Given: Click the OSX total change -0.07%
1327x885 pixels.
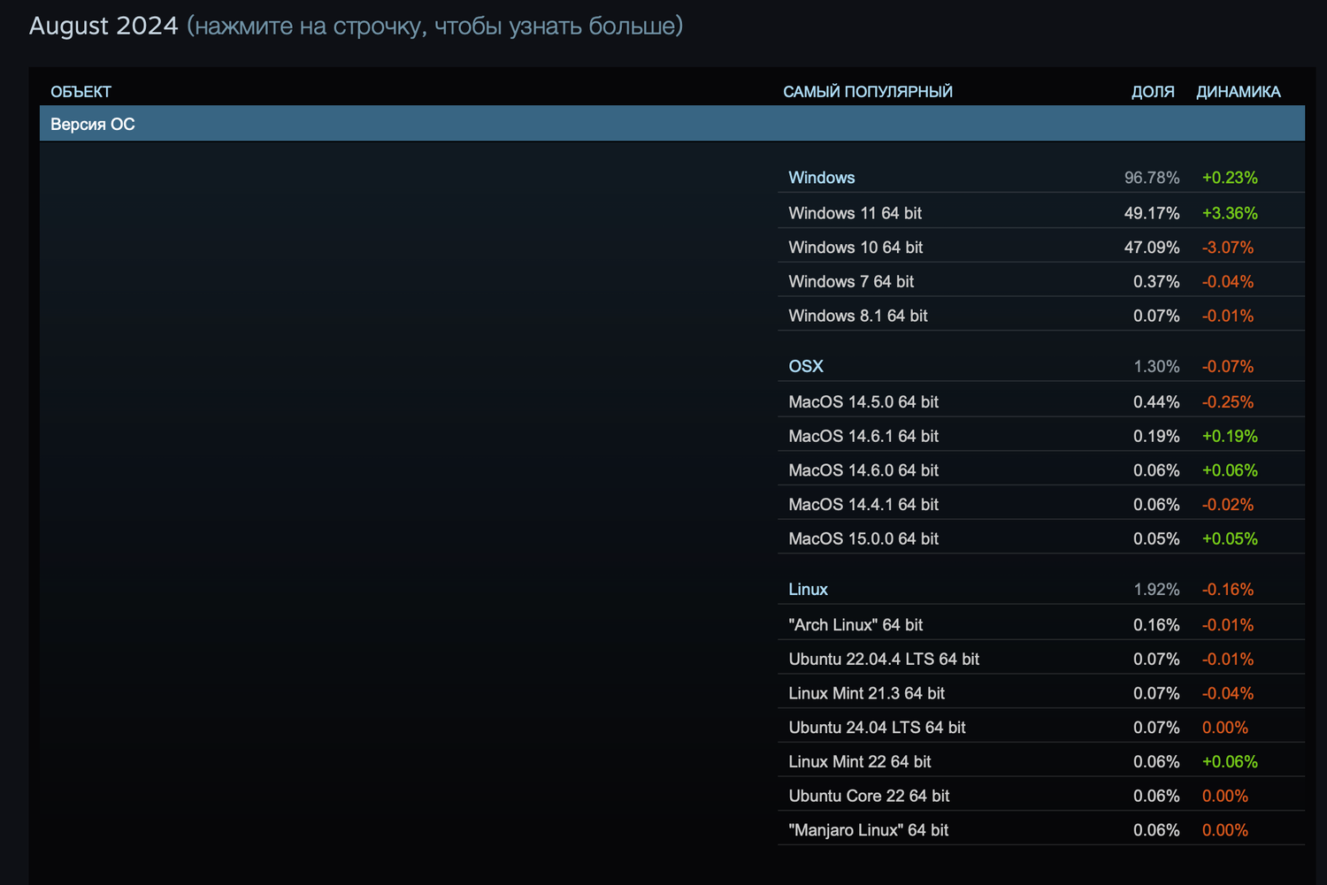Looking at the screenshot, I should click(x=1228, y=366).
